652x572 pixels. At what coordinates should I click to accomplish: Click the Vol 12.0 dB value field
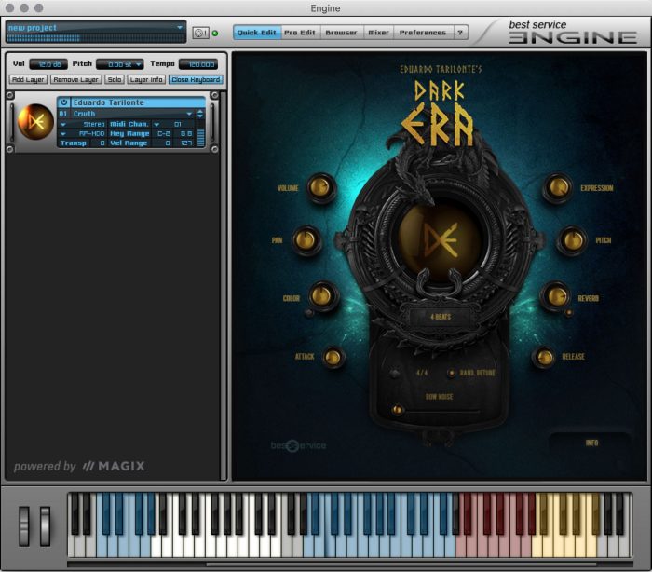pyautogui.click(x=48, y=64)
